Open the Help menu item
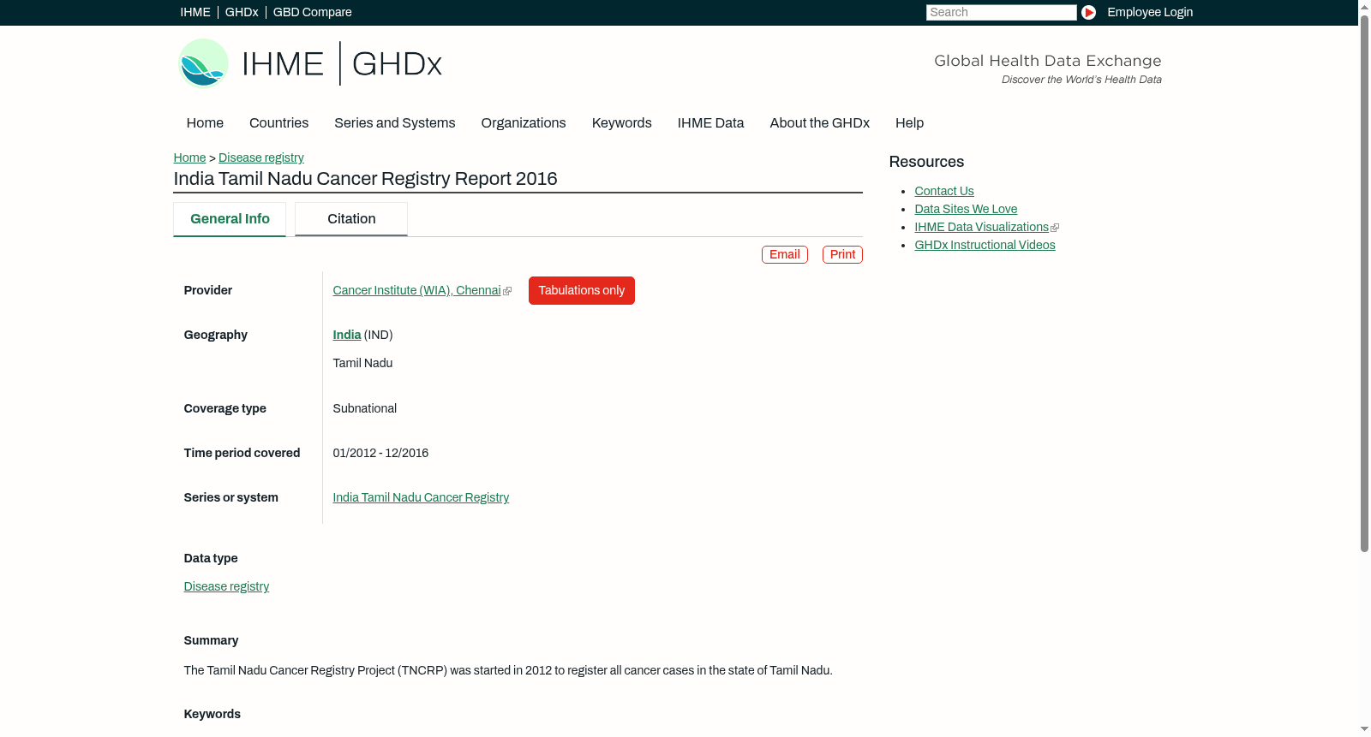Image resolution: width=1371 pixels, height=737 pixels. [909, 123]
